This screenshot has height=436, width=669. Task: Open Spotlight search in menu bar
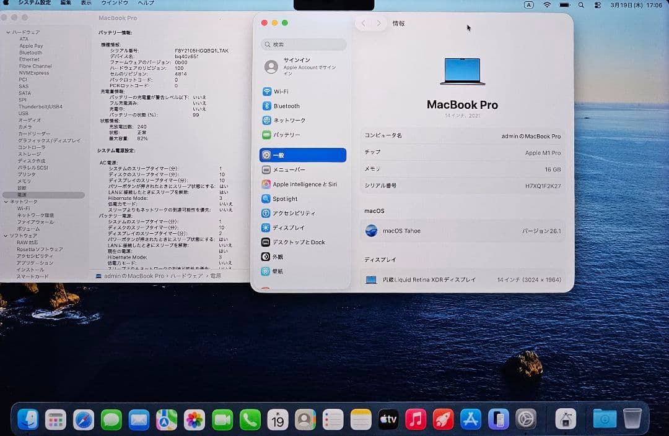[581, 5]
